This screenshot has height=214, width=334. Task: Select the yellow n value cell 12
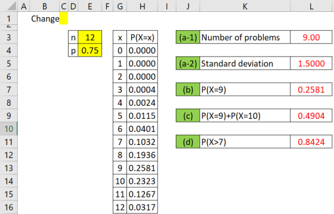(x=90, y=37)
